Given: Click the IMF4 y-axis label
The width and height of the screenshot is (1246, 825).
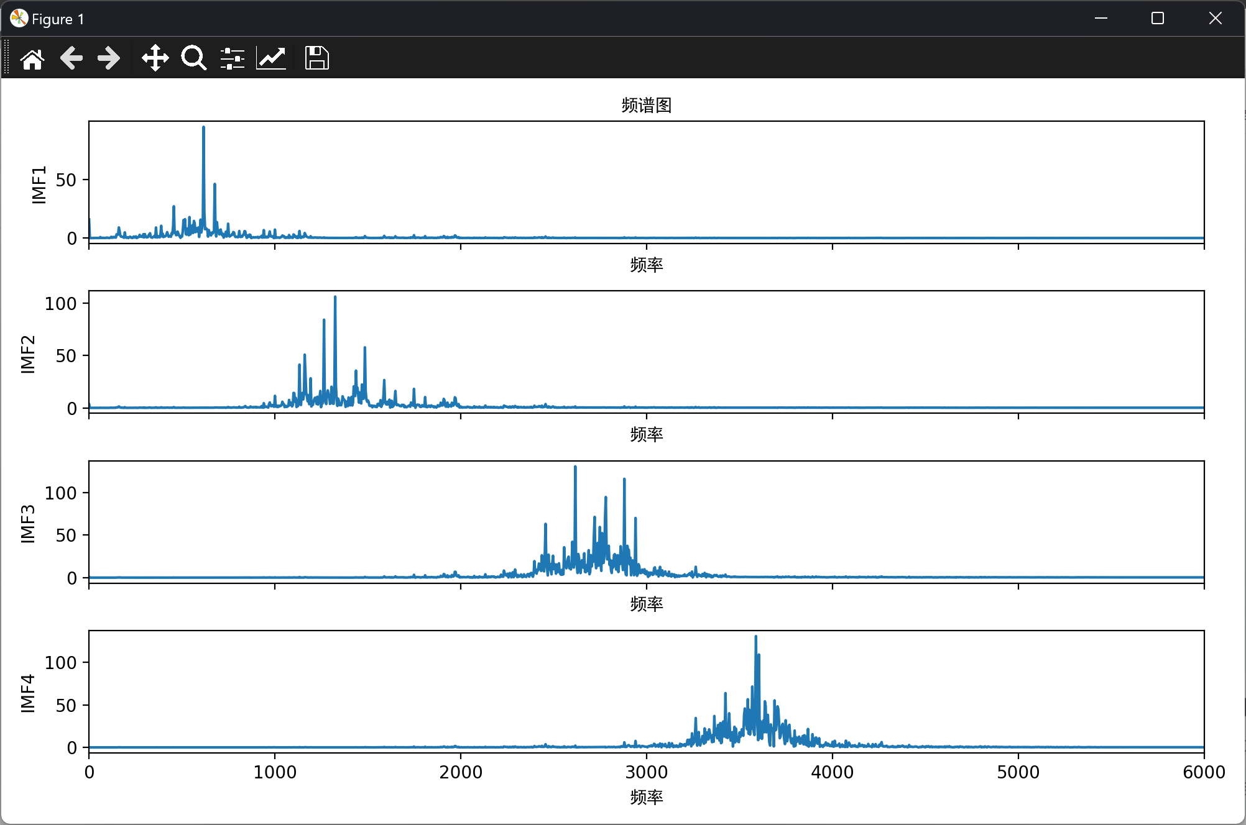Looking at the screenshot, I should click(27, 693).
